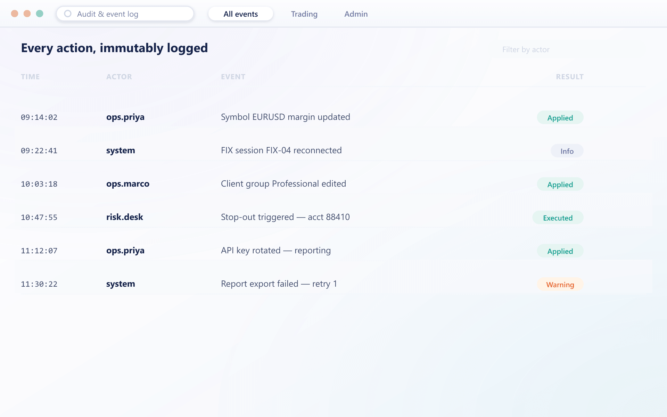Select timestamp 11:30:22
The width and height of the screenshot is (667, 417).
39,284
